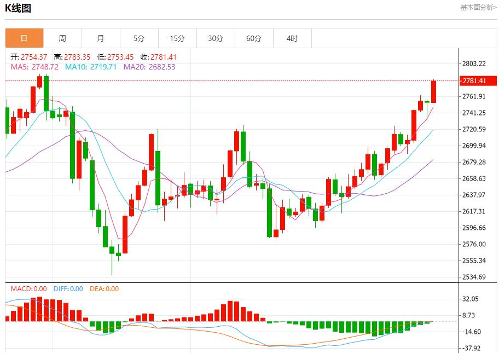Screen dimensions: 499x353
Task: Click the K线图 title heading
Action: pos(18,8)
